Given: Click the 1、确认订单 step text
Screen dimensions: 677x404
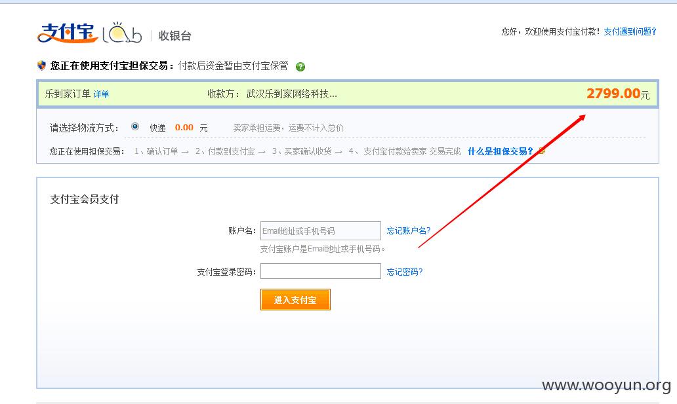Looking at the screenshot, I should pyautogui.click(x=156, y=151).
